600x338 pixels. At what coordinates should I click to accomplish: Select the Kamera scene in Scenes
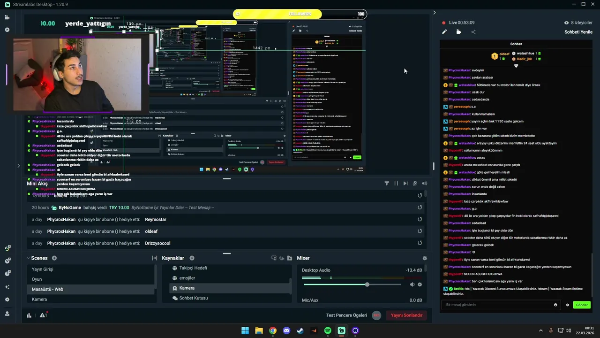(x=90, y=299)
